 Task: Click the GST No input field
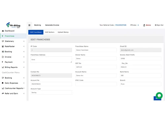pos(96,67)
